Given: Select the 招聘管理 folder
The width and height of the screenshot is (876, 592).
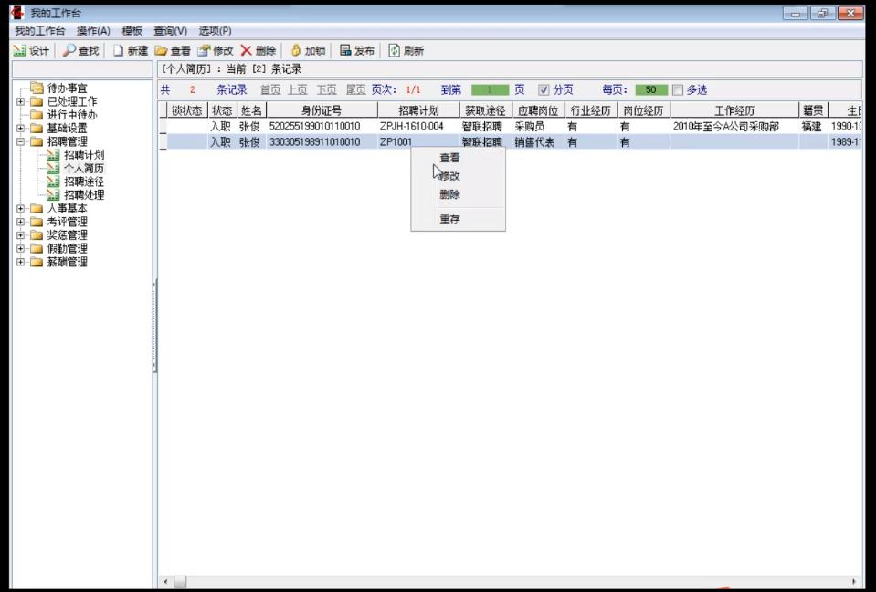Looking at the screenshot, I should [x=67, y=141].
